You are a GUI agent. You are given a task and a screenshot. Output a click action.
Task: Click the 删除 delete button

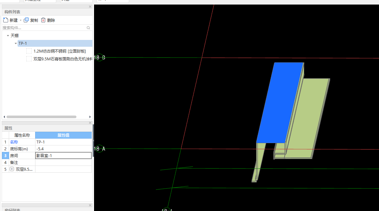(x=48, y=20)
